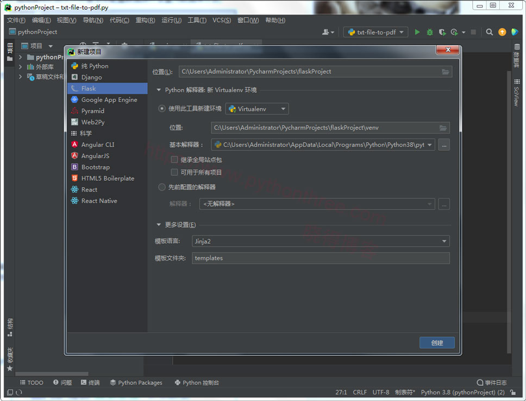This screenshot has width=526, height=401.
Task: Select Bootstrap project type
Action: pyautogui.click(x=108, y=167)
